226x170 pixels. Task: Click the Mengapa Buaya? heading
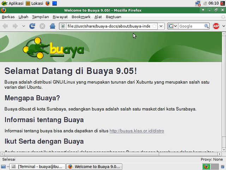[x=32, y=98]
